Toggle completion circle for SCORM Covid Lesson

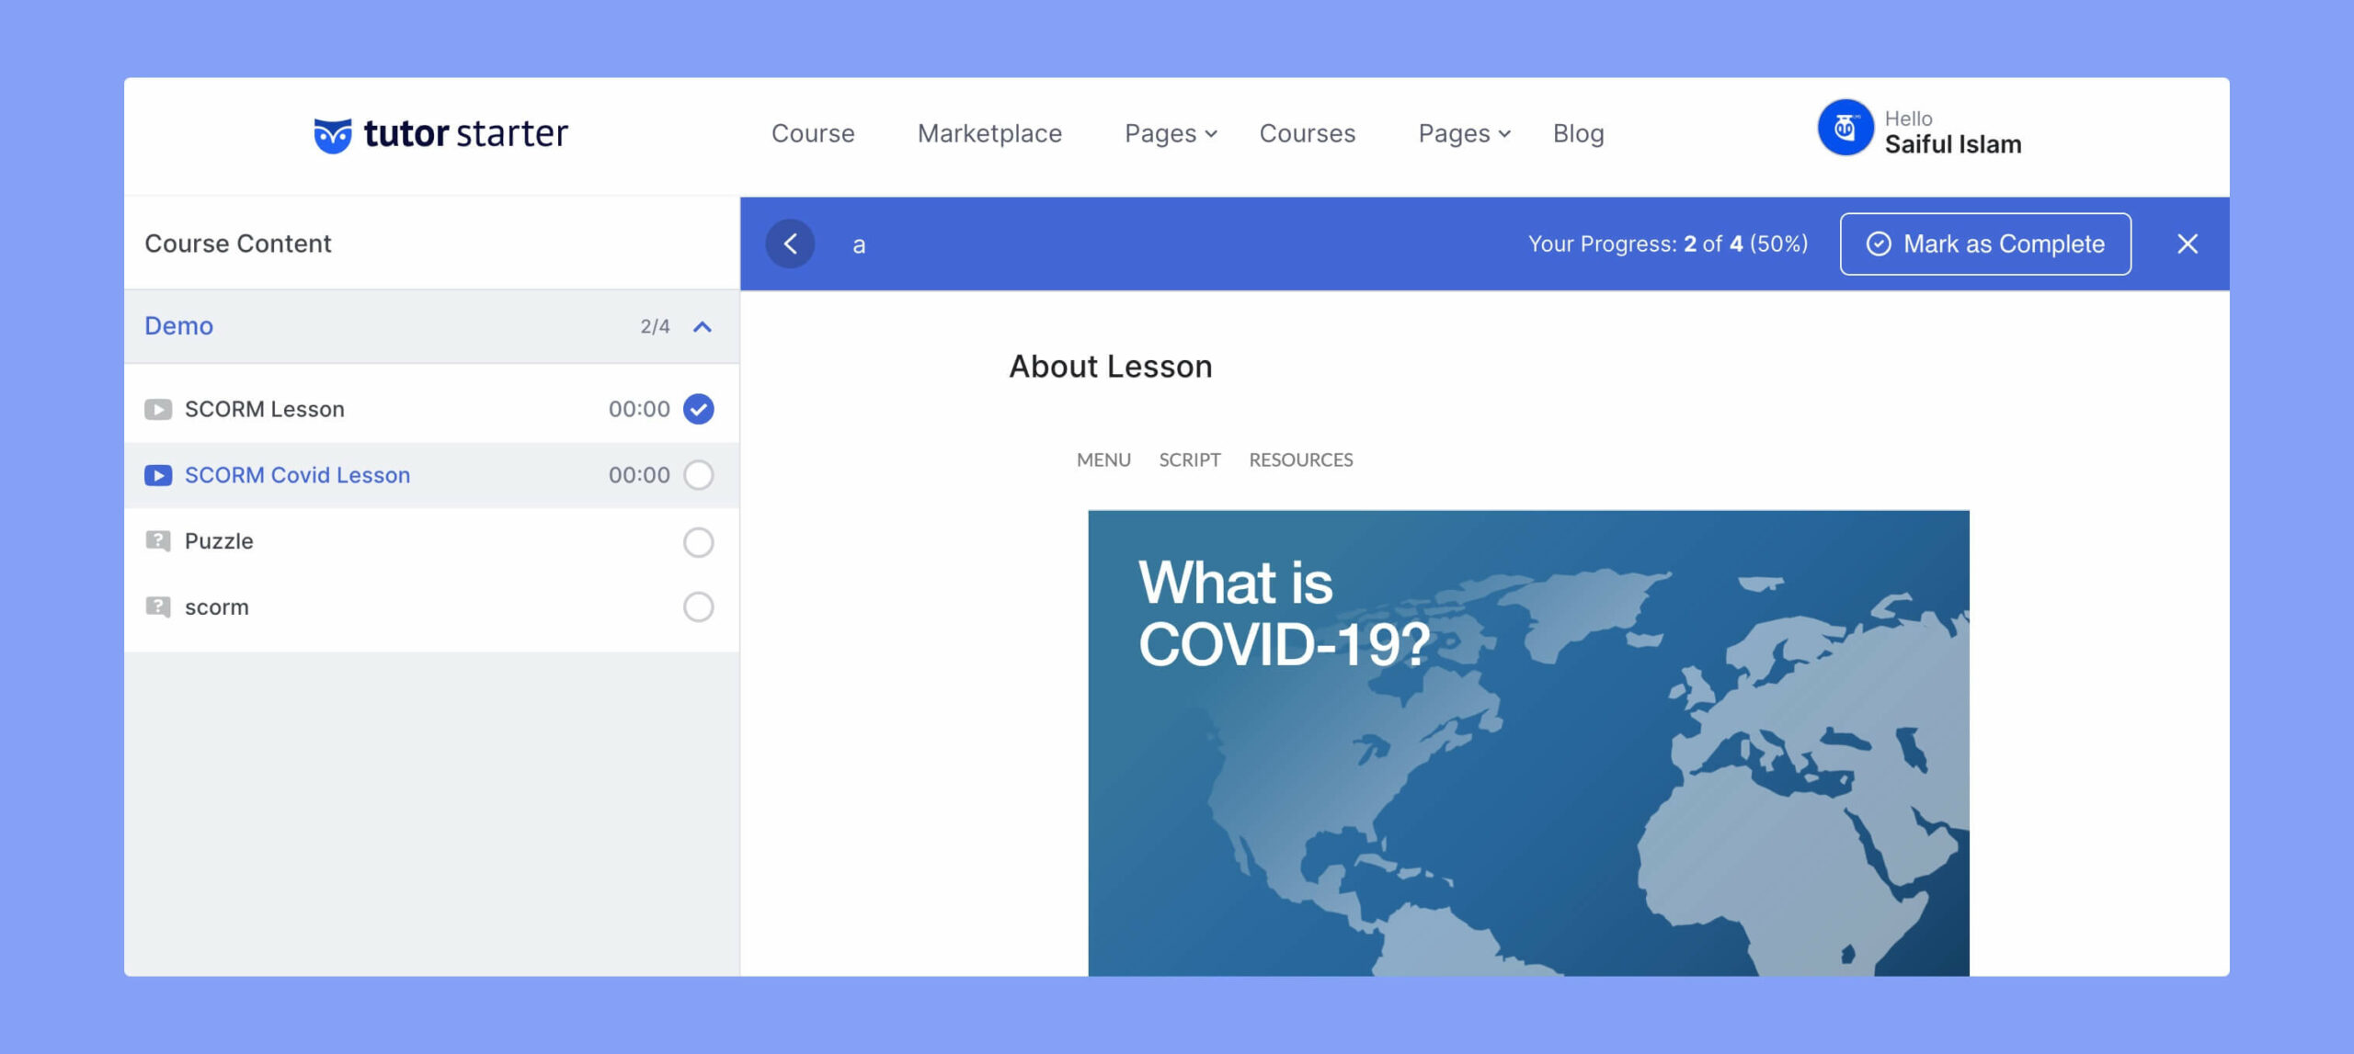tap(700, 474)
